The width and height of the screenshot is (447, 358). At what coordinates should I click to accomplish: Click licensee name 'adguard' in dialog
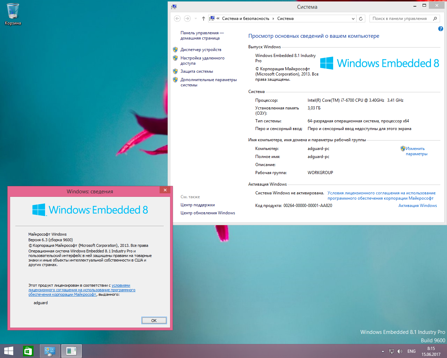pos(41,303)
